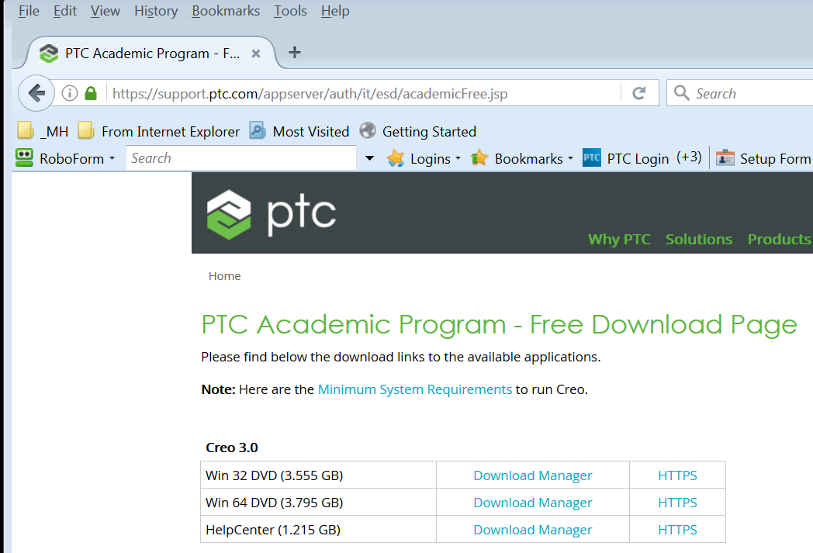Click Download Manager for Win 64 DVD
The height and width of the screenshot is (553, 813).
(532, 503)
